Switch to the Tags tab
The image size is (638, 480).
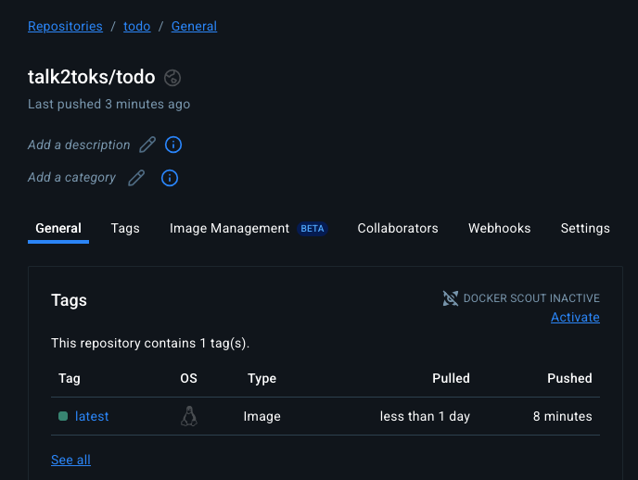point(125,228)
